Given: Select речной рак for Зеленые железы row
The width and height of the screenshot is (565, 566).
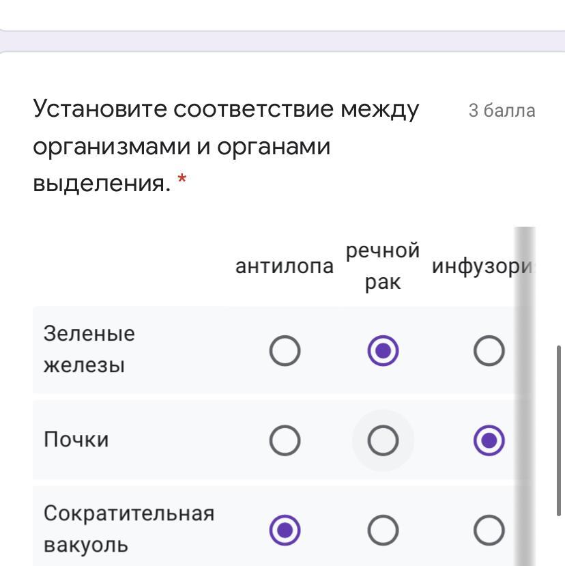Looking at the screenshot, I should pos(382,351).
